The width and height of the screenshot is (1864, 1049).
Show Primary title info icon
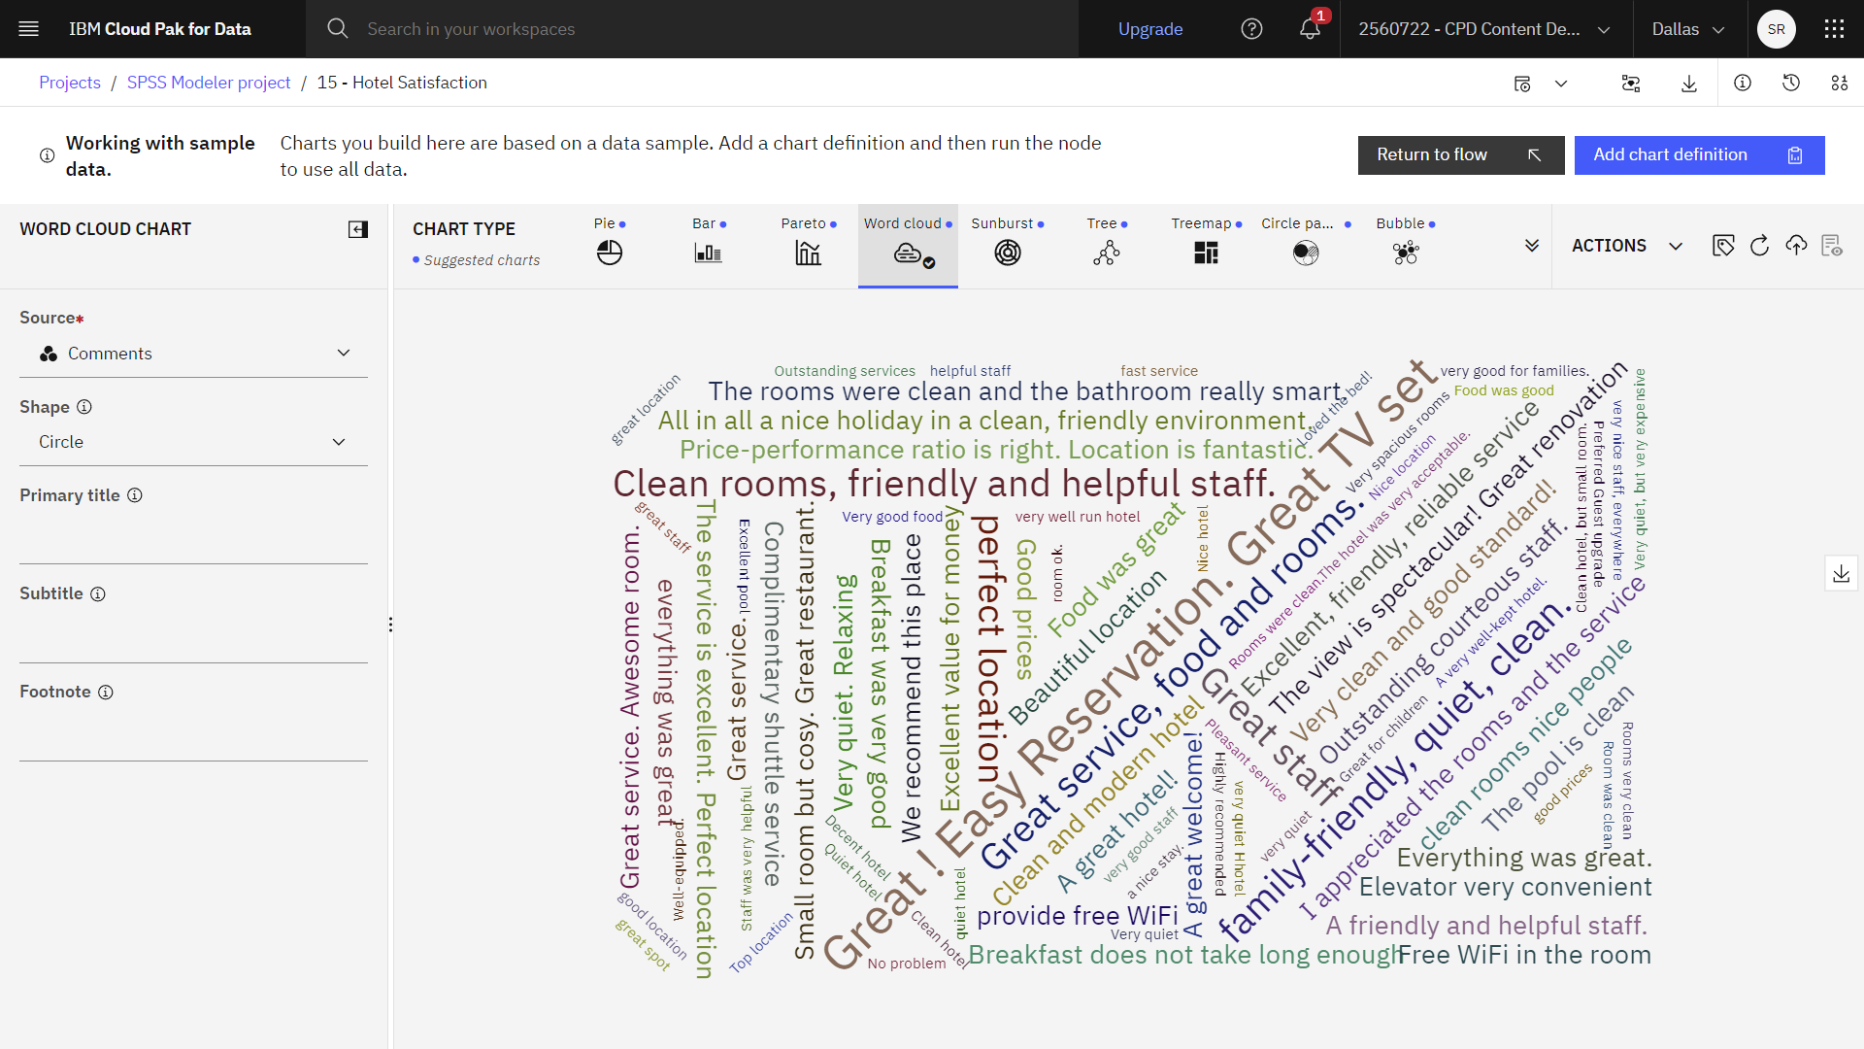[135, 495]
